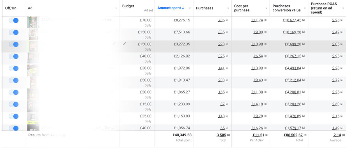Expand the Purchases column dropdown
The height and width of the screenshot is (148, 348).
click(228, 8)
